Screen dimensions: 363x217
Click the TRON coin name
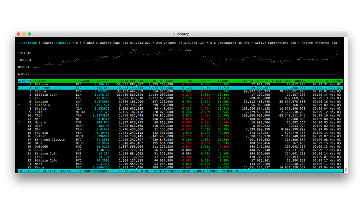point(39,115)
